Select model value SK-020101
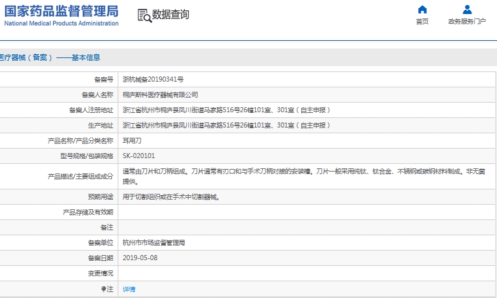Screen dimensions: 497x301 tap(139, 156)
